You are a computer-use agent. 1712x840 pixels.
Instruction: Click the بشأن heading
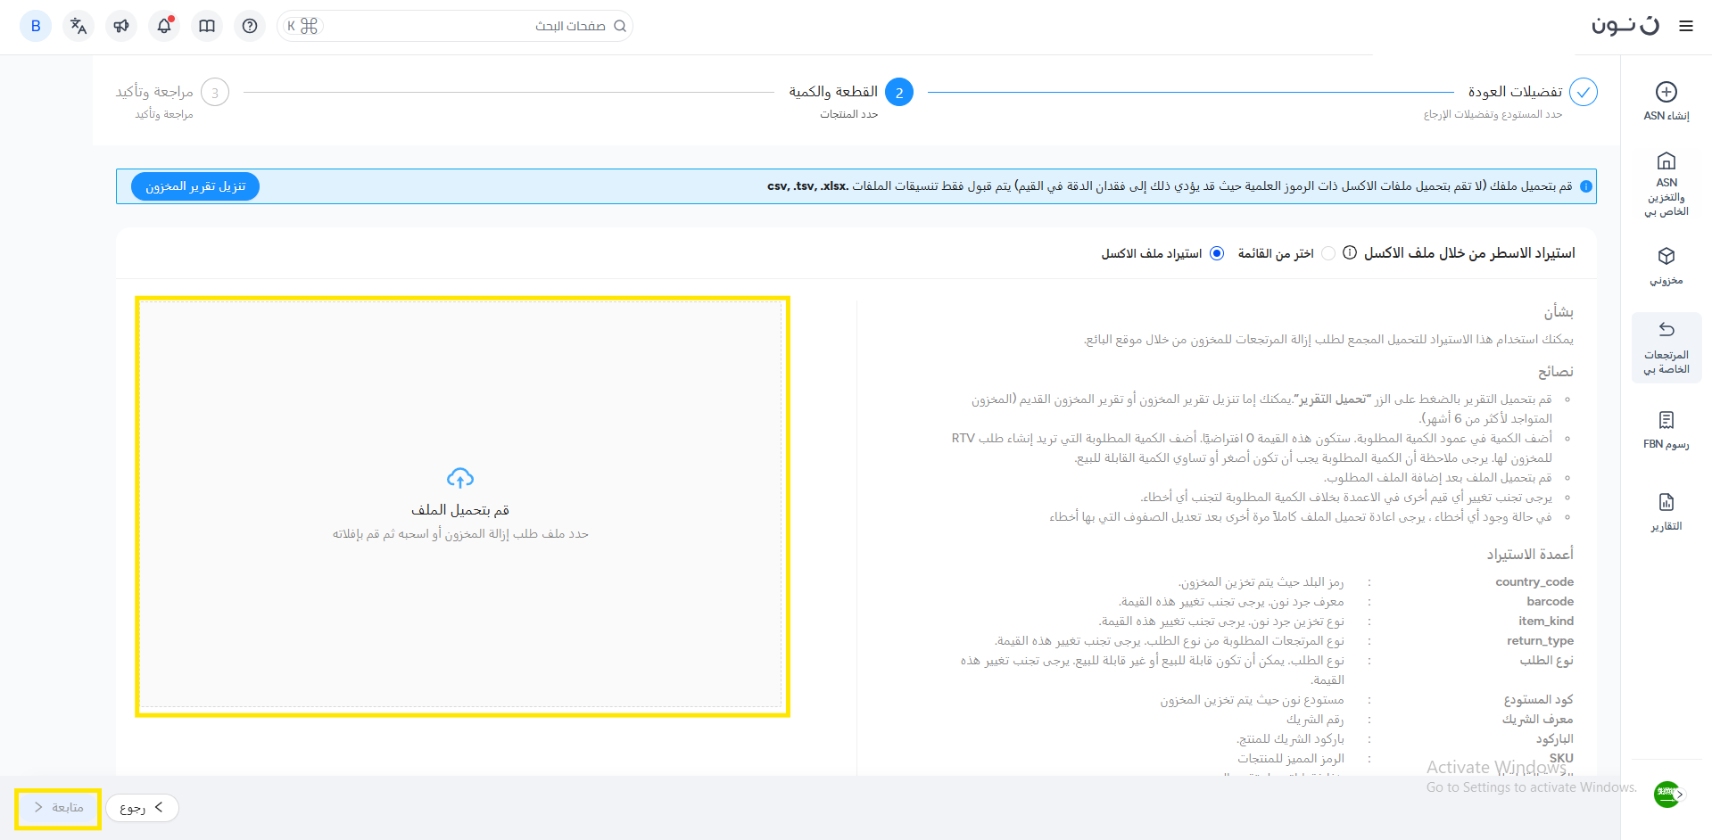1559,312
